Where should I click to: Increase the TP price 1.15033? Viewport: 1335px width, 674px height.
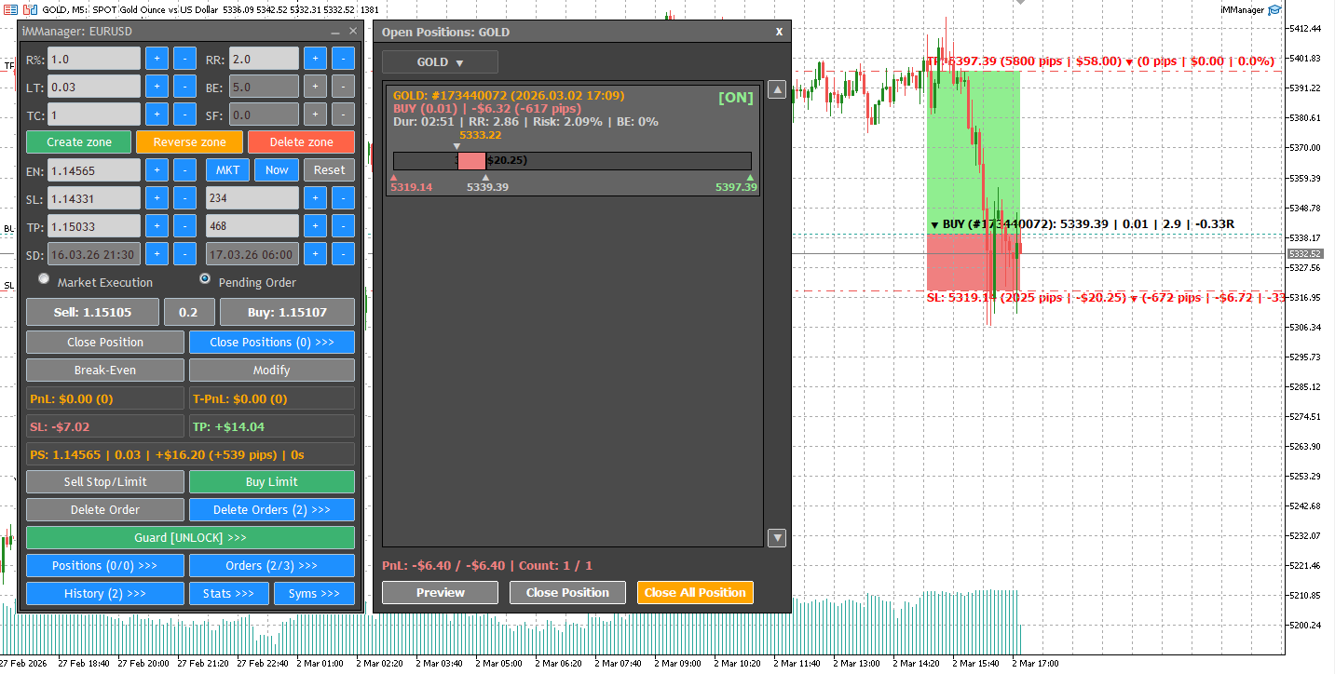[x=157, y=226]
